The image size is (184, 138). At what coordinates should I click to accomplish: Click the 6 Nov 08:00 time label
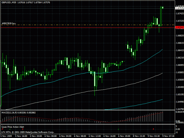pos(80,136)
